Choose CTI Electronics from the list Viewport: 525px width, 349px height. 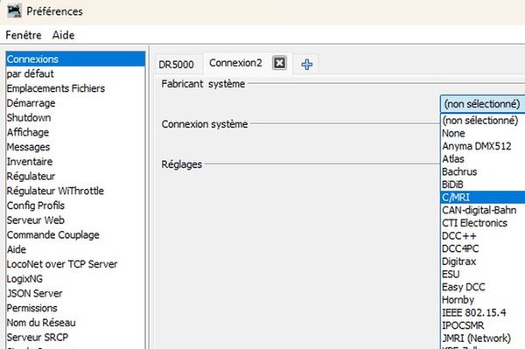tap(482, 223)
